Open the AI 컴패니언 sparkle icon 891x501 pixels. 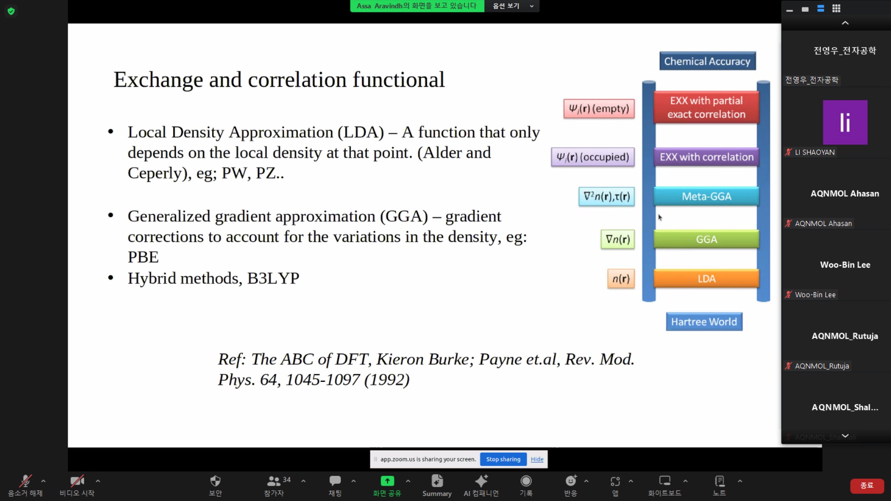click(481, 481)
